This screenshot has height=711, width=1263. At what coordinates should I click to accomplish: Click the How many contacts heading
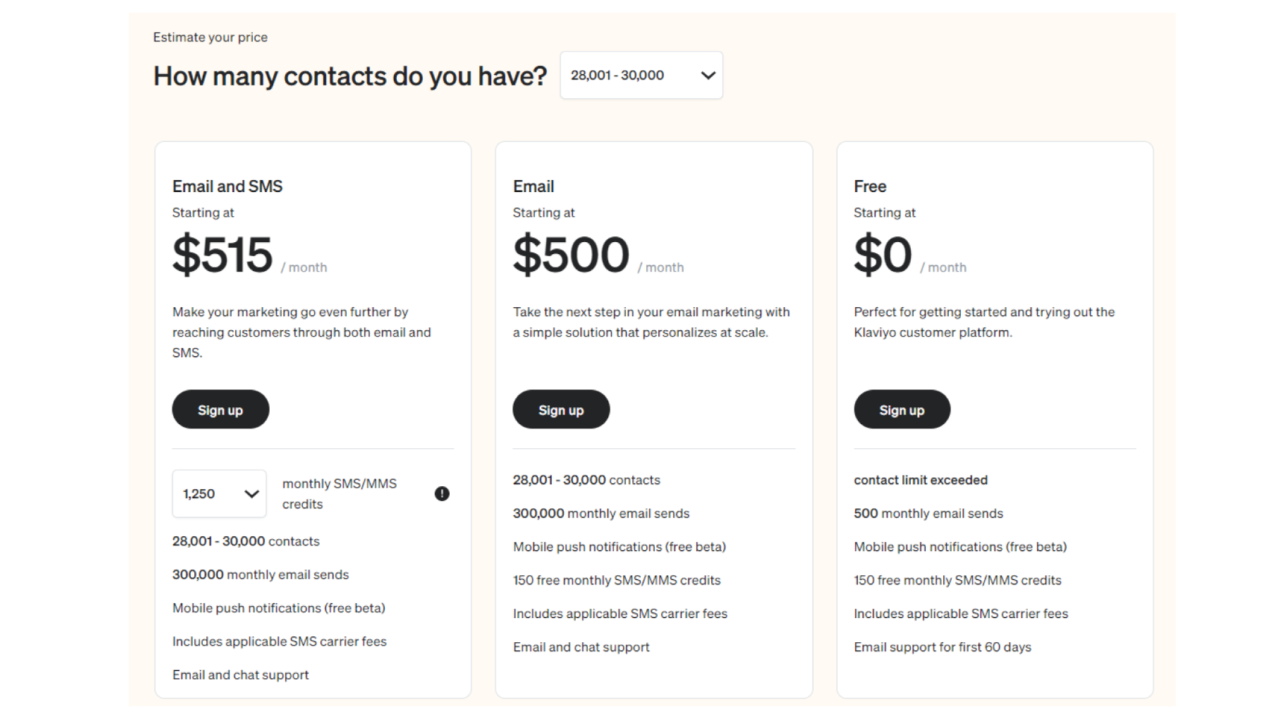[350, 76]
